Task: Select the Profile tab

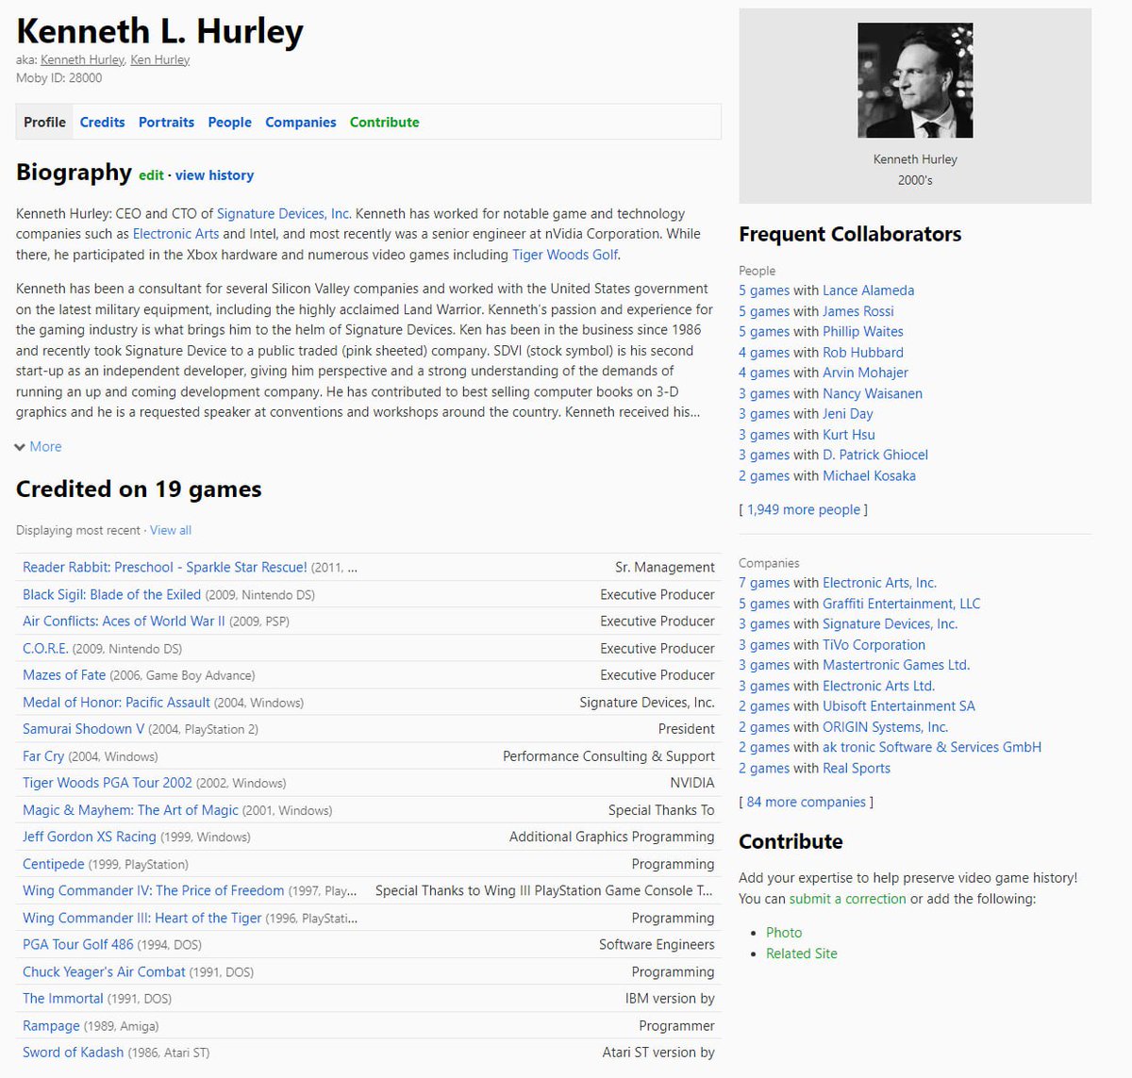Action: [x=44, y=123]
